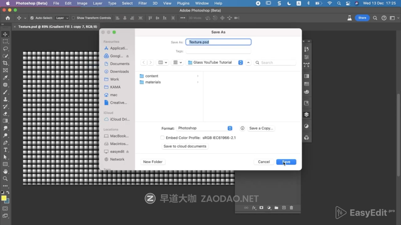Toggle the Auto-Select checkbox
Image resolution: width=401 pixels, height=225 pixels.
click(32, 18)
